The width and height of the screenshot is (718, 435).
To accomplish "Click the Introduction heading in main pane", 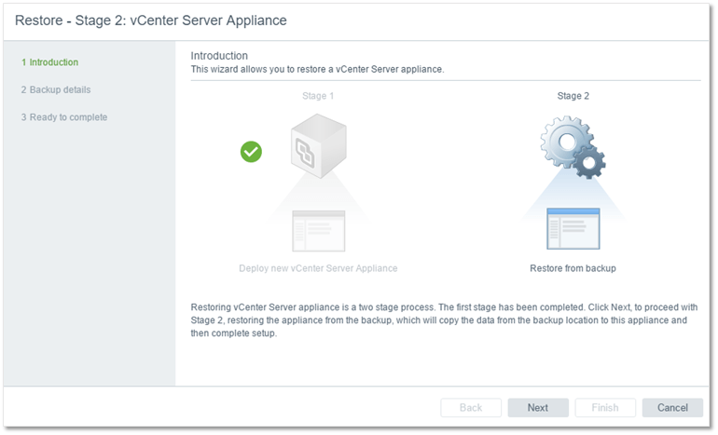I will click(219, 56).
